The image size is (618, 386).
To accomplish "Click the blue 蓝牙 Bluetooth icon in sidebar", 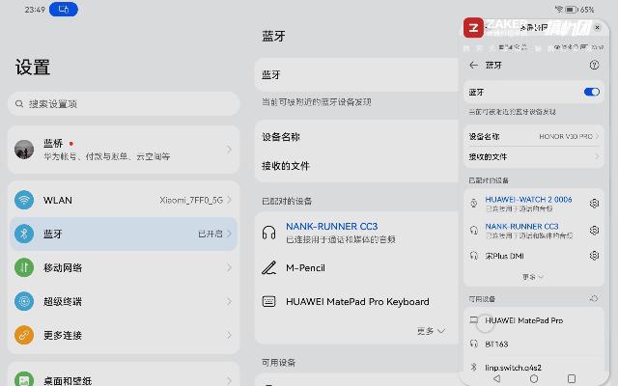I will tap(24, 234).
